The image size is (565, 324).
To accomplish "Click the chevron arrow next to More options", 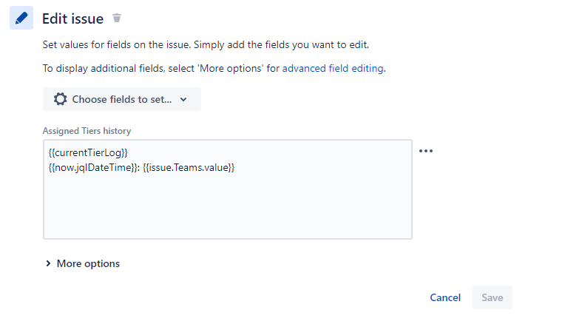I will coord(48,263).
